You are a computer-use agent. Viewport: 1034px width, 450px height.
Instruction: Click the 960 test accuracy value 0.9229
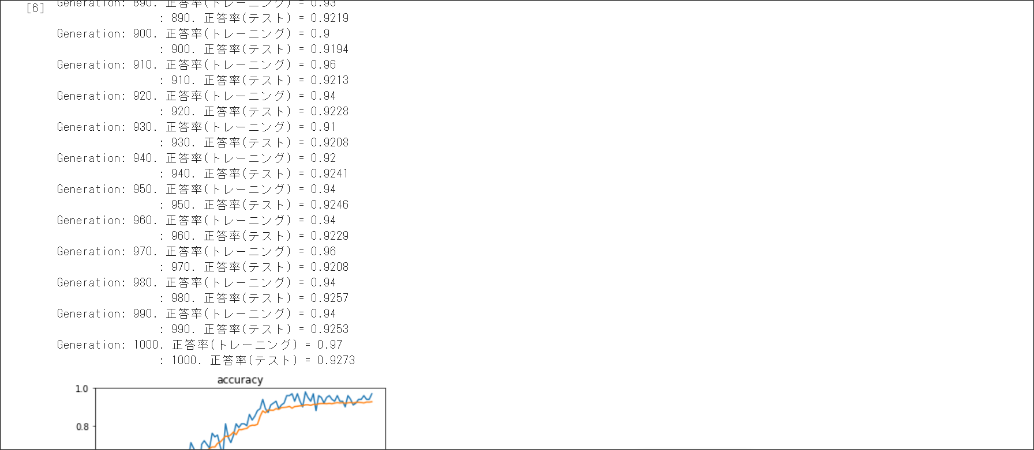tap(329, 236)
